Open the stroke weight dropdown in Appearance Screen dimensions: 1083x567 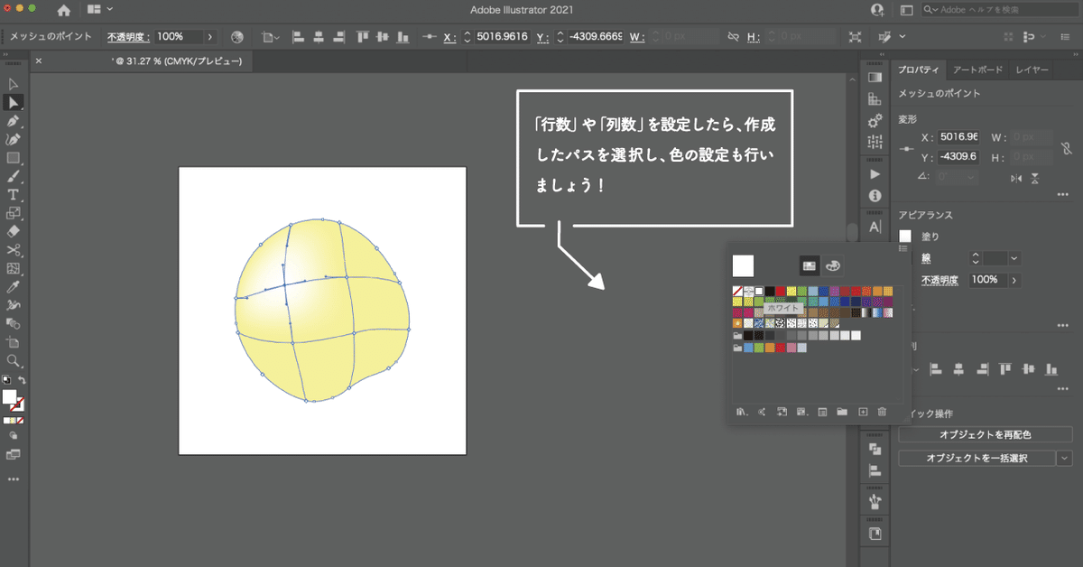pyautogui.click(x=1014, y=259)
